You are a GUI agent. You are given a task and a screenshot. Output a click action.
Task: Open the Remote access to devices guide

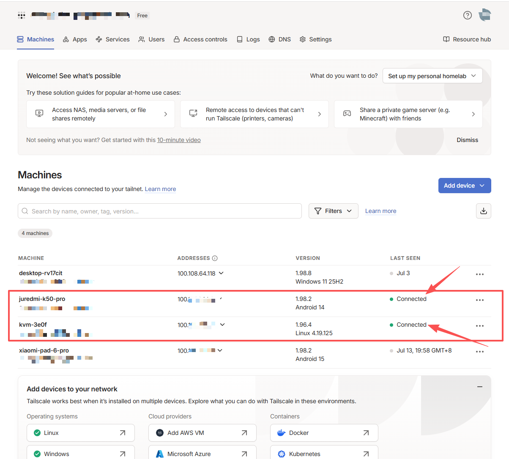pyautogui.click(x=254, y=114)
